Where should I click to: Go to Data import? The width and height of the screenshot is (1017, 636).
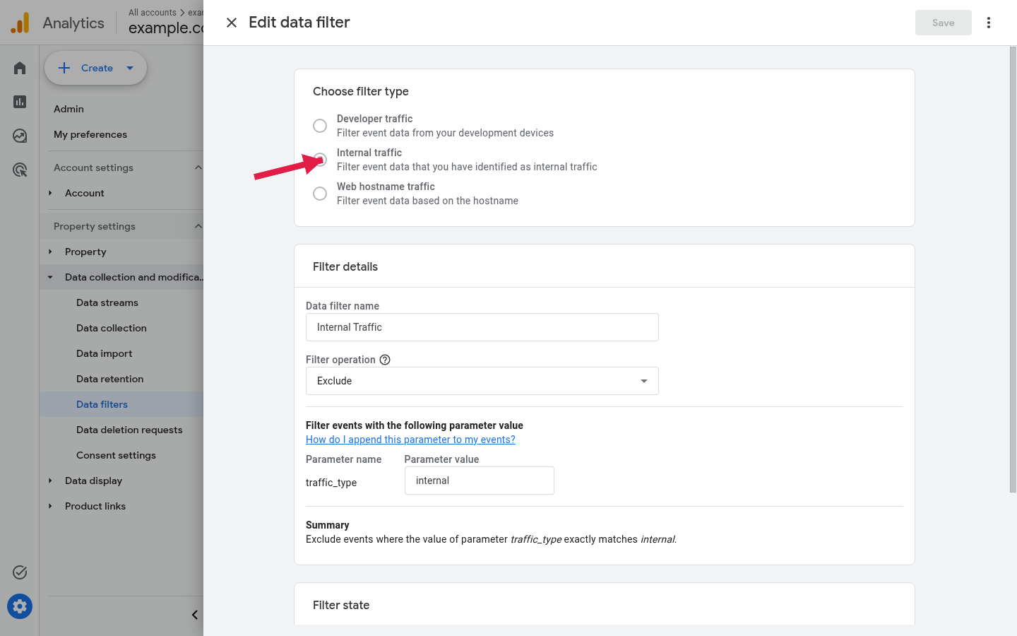coord(105,353)
